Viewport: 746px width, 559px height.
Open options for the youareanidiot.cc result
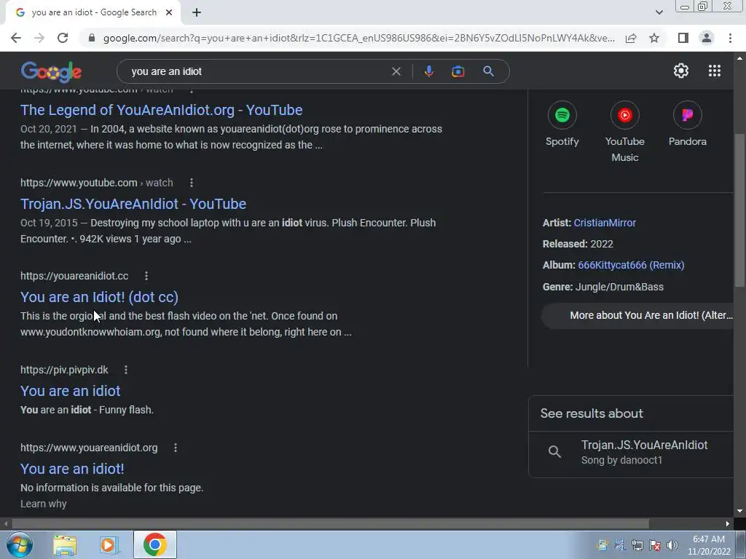[146, 276]
